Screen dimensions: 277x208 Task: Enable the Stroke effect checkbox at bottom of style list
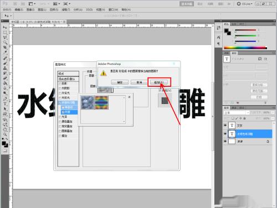click(60, 136)
